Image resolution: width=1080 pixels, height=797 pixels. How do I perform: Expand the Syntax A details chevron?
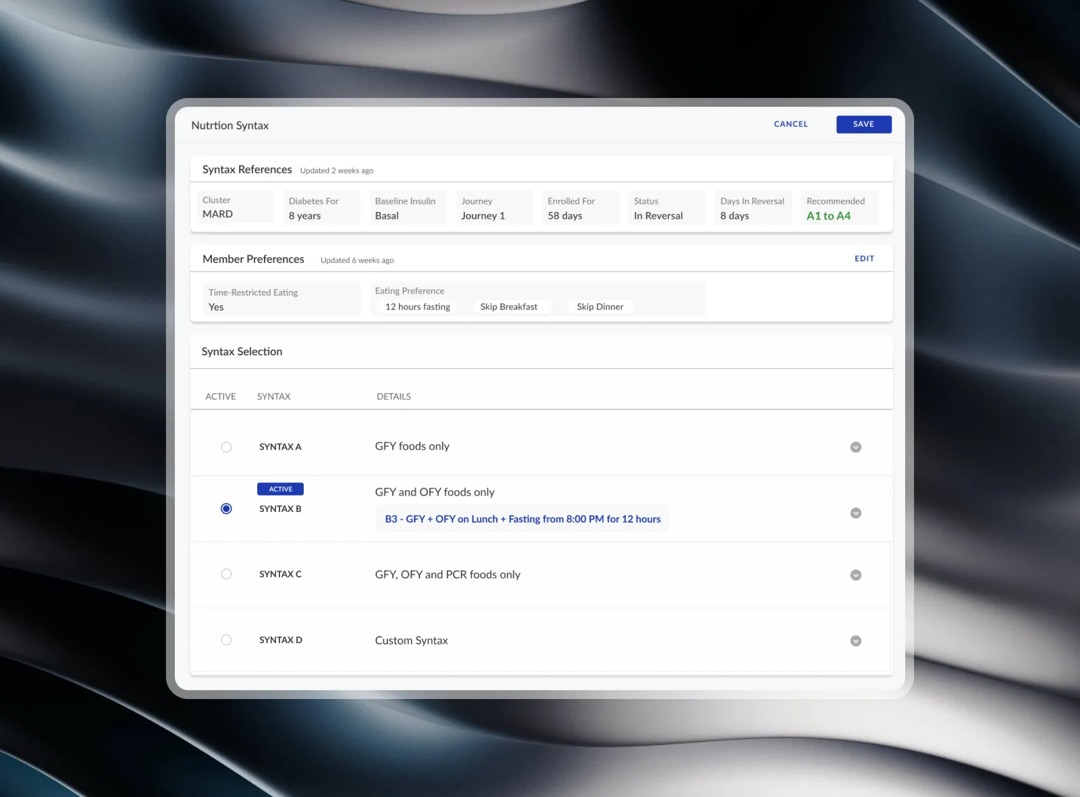856,447
